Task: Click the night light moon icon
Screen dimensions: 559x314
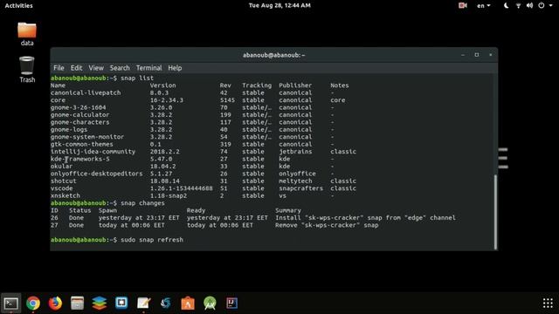Action: click(x=506, y=5)
